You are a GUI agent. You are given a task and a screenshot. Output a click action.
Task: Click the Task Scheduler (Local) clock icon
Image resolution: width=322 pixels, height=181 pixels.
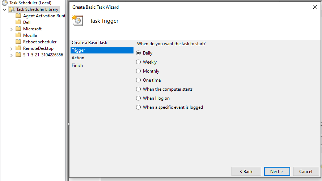click(x=4, y=3)
